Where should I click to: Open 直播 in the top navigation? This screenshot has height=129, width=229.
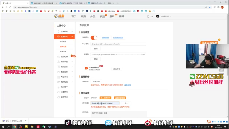pos(83,17)
